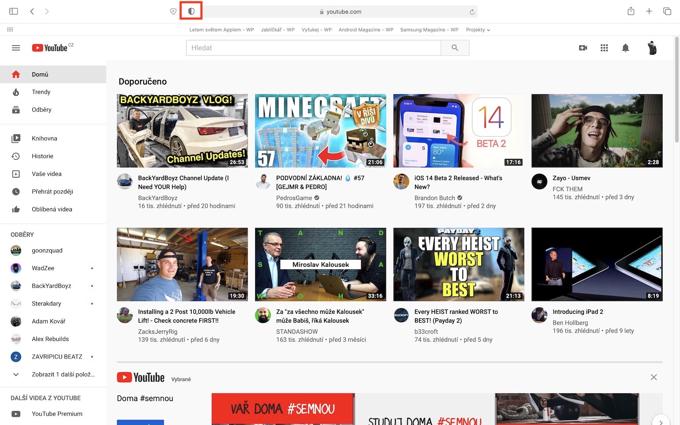This screenshot has height=425, width=680.
Task: Go back to the previous page
Action: (x=32, y=12)
